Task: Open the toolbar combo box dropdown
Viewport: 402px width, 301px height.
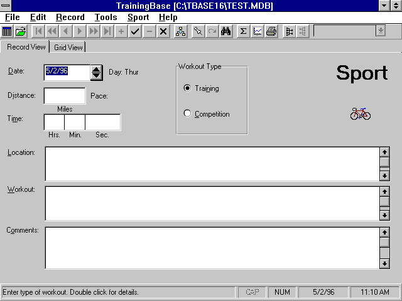Action: (x=381, y=31)
